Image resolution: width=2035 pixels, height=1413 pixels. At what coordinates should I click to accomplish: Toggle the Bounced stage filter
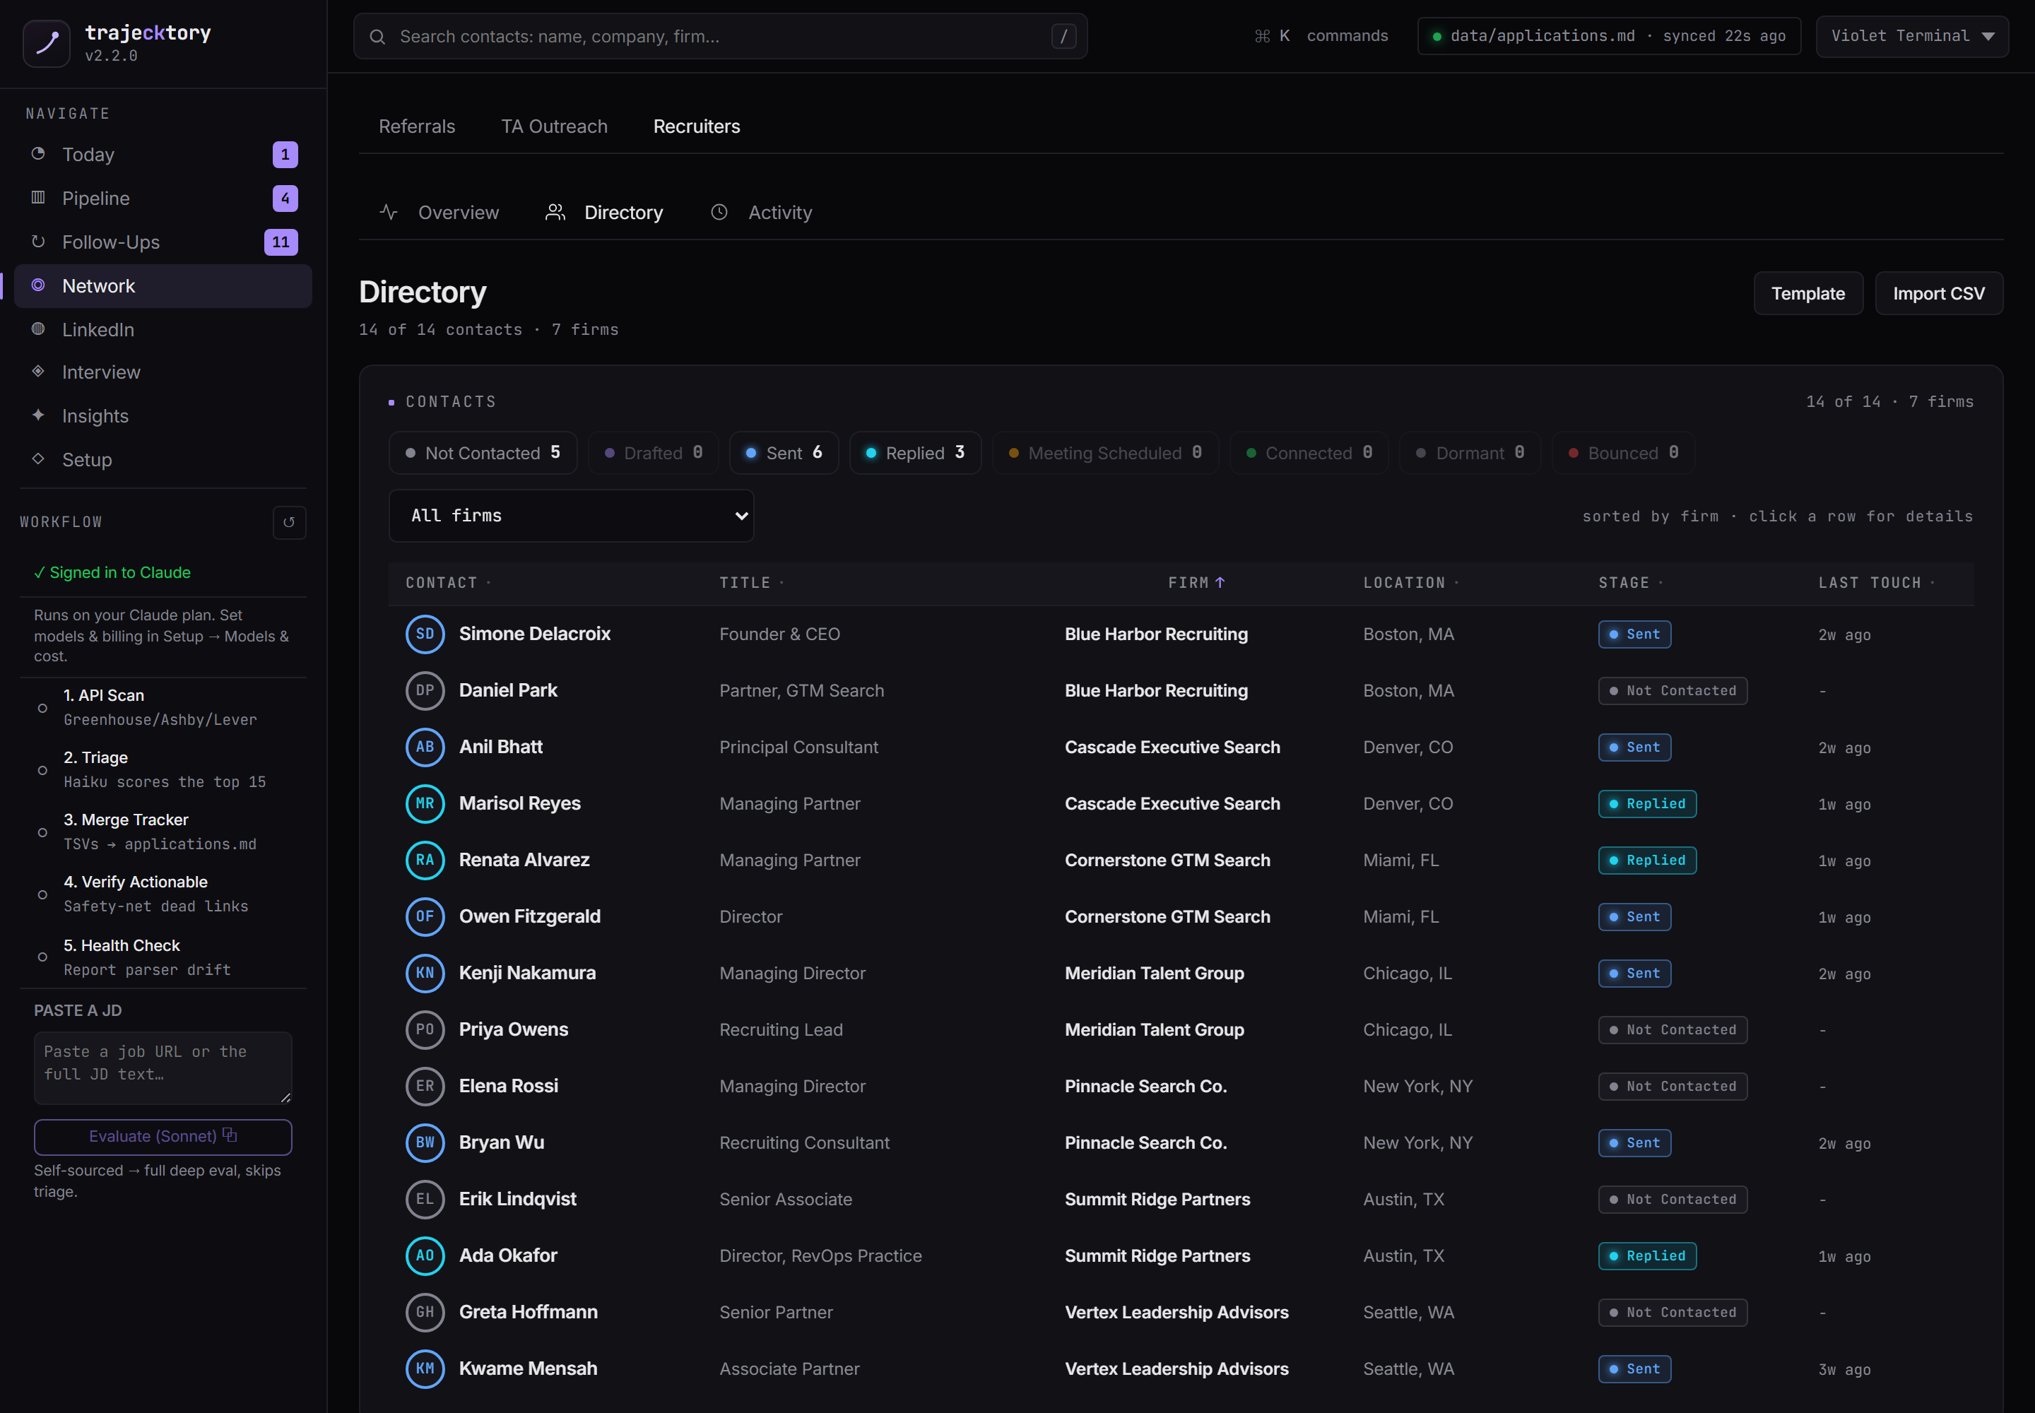coord(1623,452)
